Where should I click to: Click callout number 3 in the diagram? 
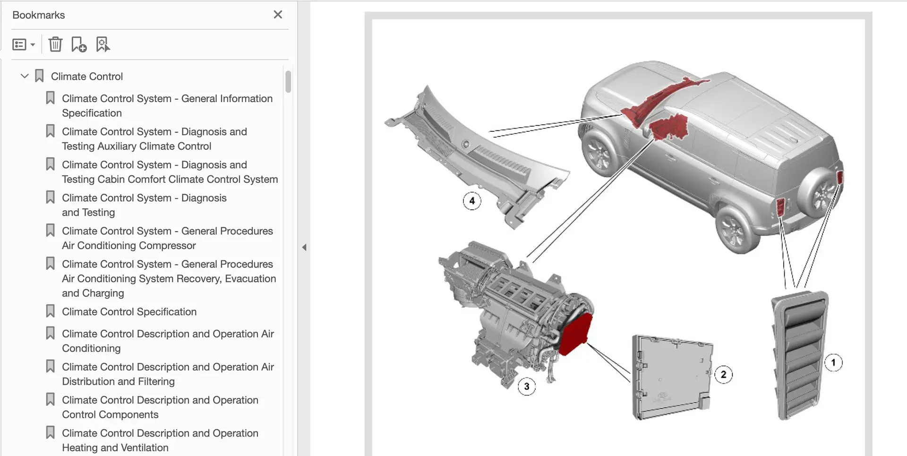527,387
